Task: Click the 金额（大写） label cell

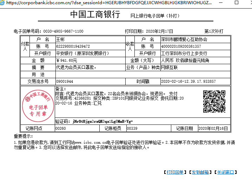Action: 143,60
